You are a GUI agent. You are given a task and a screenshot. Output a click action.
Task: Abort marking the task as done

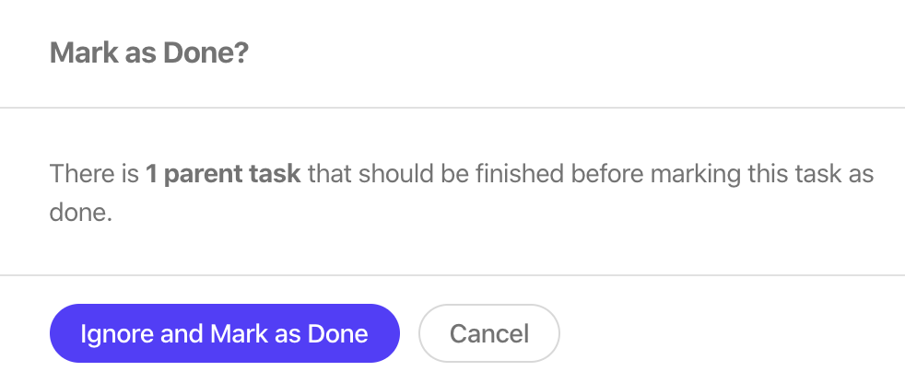click(488, 333)
